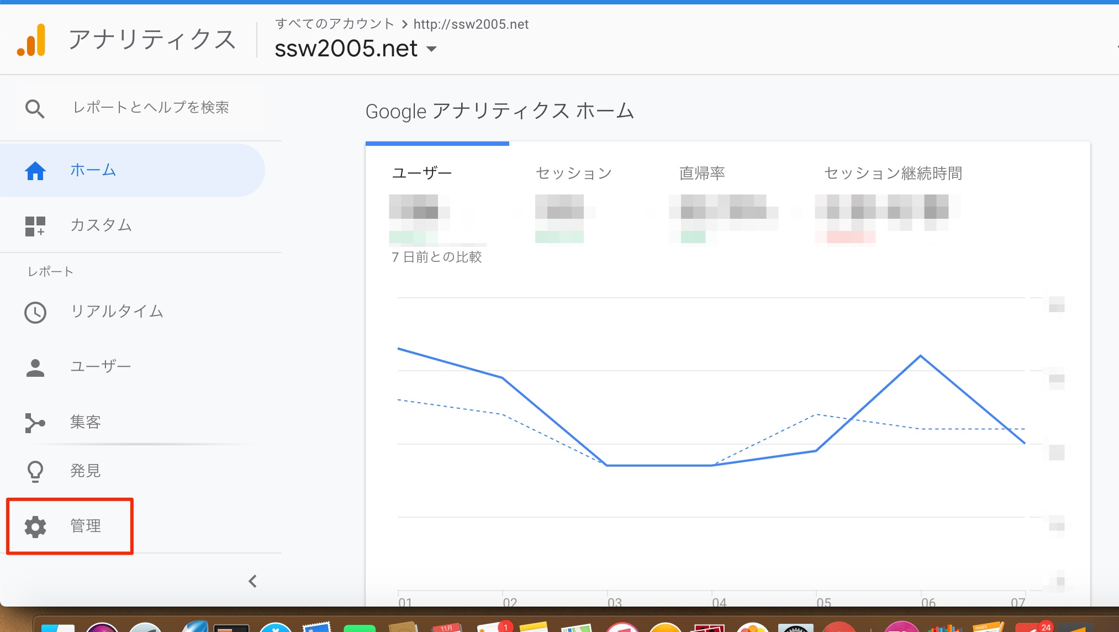Click the http://ssw2005.net breadcrumb
Viewport: 1119px width, 632px height.
click(471, 24)
